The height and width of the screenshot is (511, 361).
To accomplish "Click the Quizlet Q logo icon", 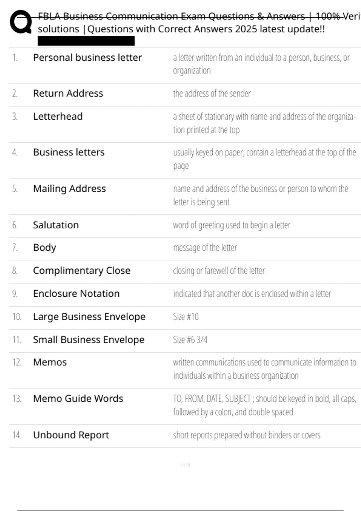I will tap(21, 22).
